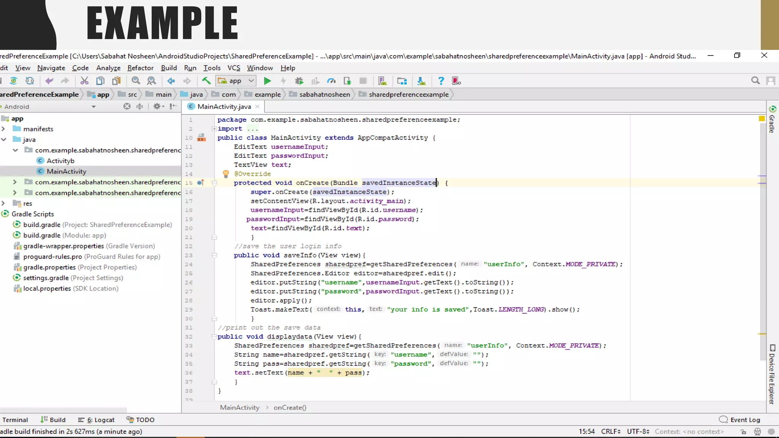
Task: Click the Search Everywhere magnifier icon
Action: pos(755,81)
